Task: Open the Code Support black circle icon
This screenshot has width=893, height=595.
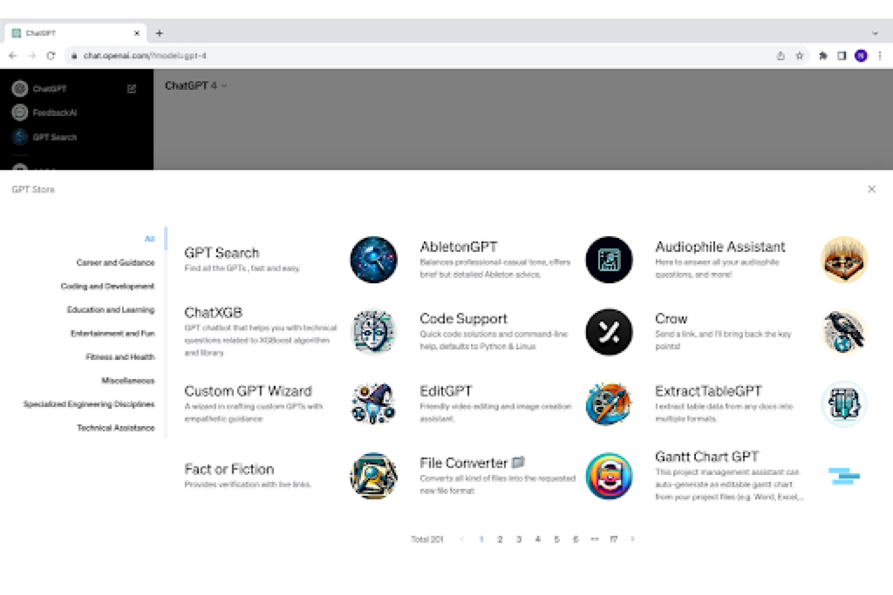Action: coord(608,331)
